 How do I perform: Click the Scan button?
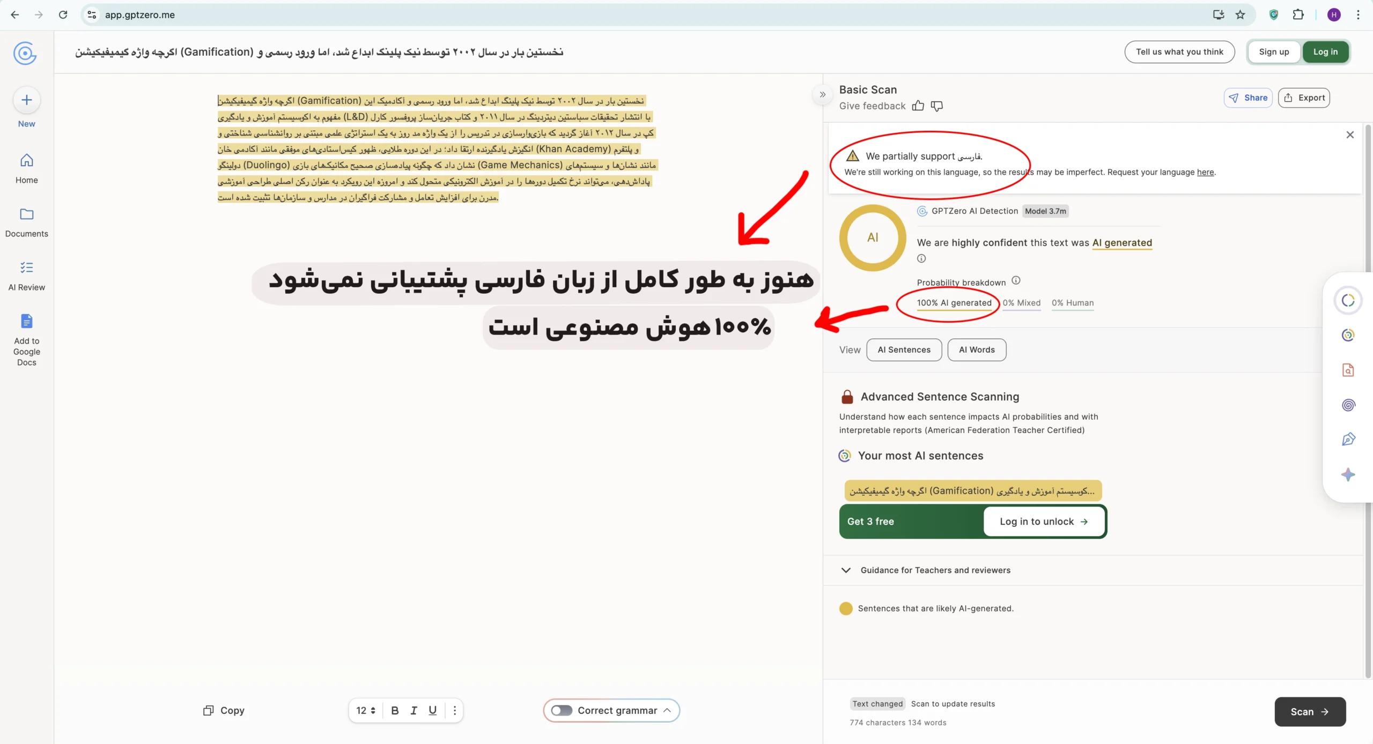(1310, 711)
